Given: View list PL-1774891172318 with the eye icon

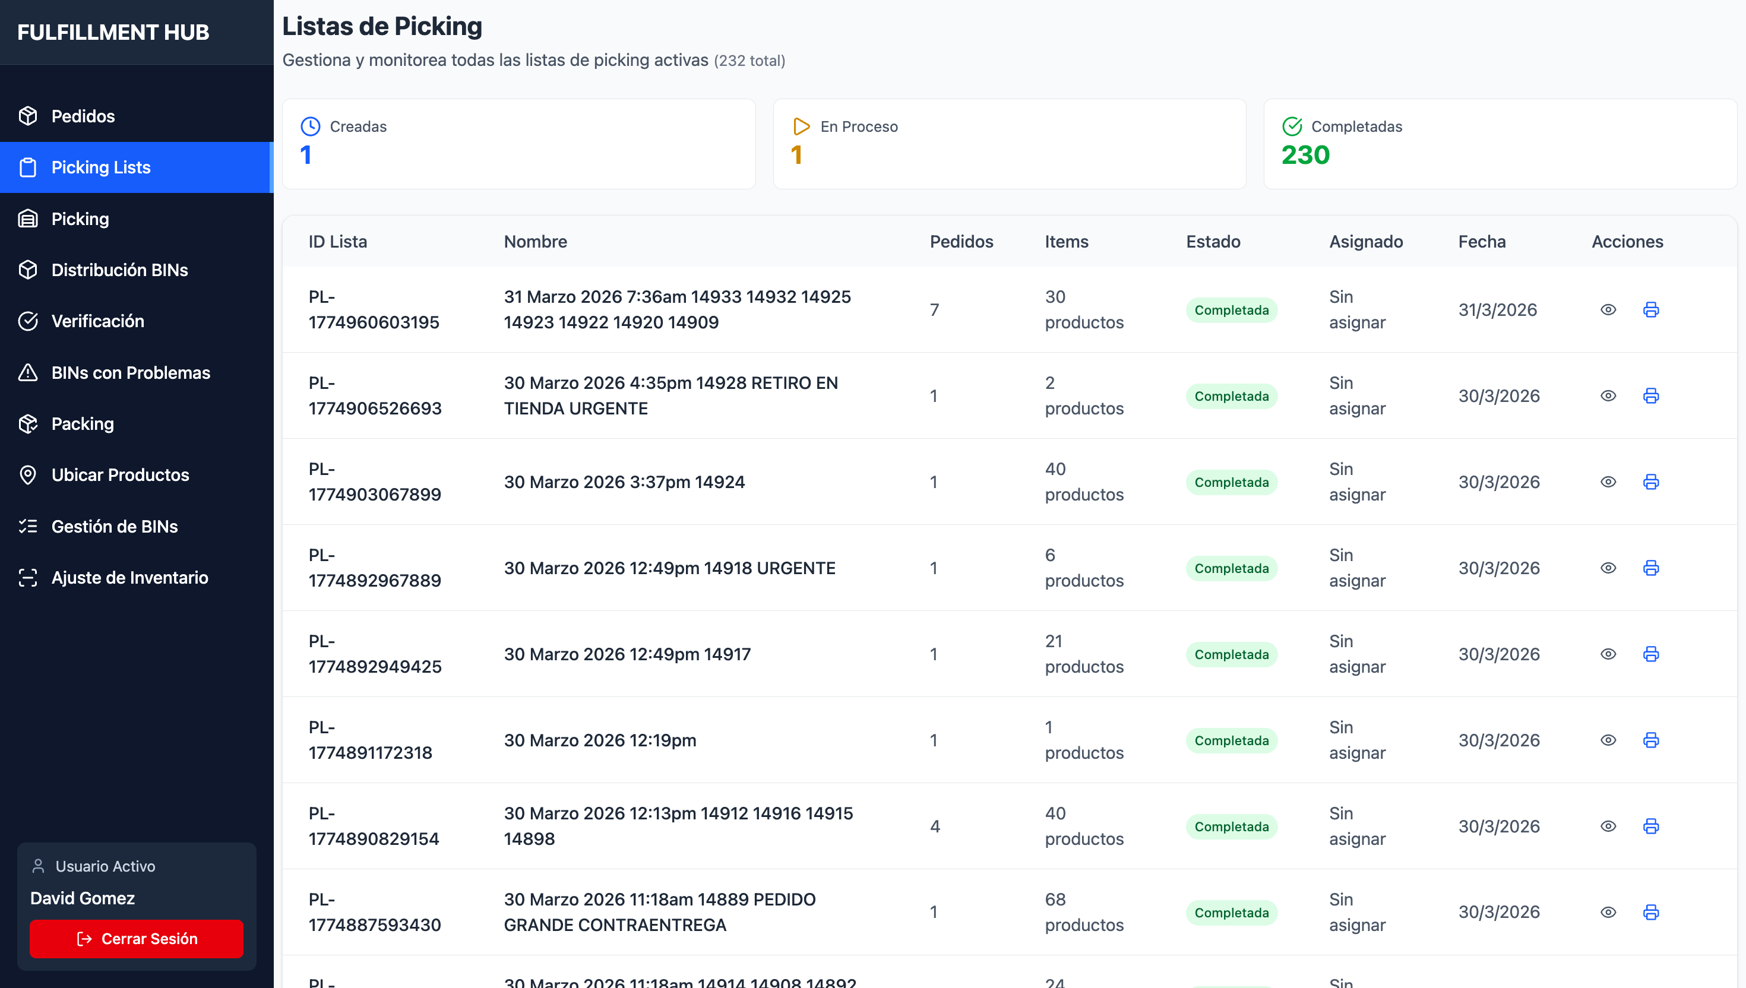Looking at the screenshot, I should pos(1608,740).
